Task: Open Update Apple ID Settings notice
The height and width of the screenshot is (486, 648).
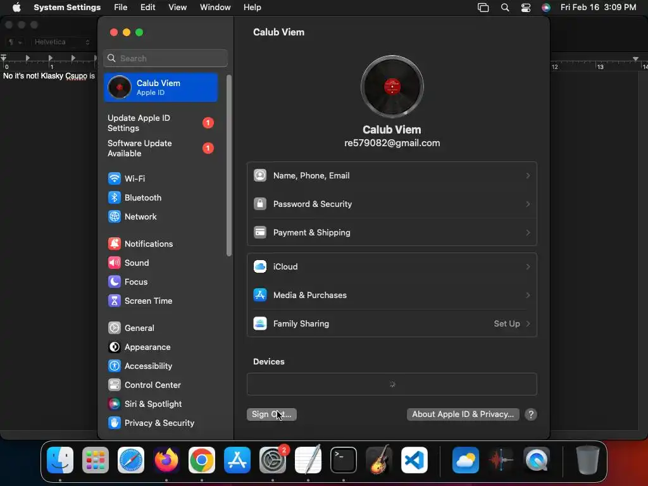Action: point(160,123)
